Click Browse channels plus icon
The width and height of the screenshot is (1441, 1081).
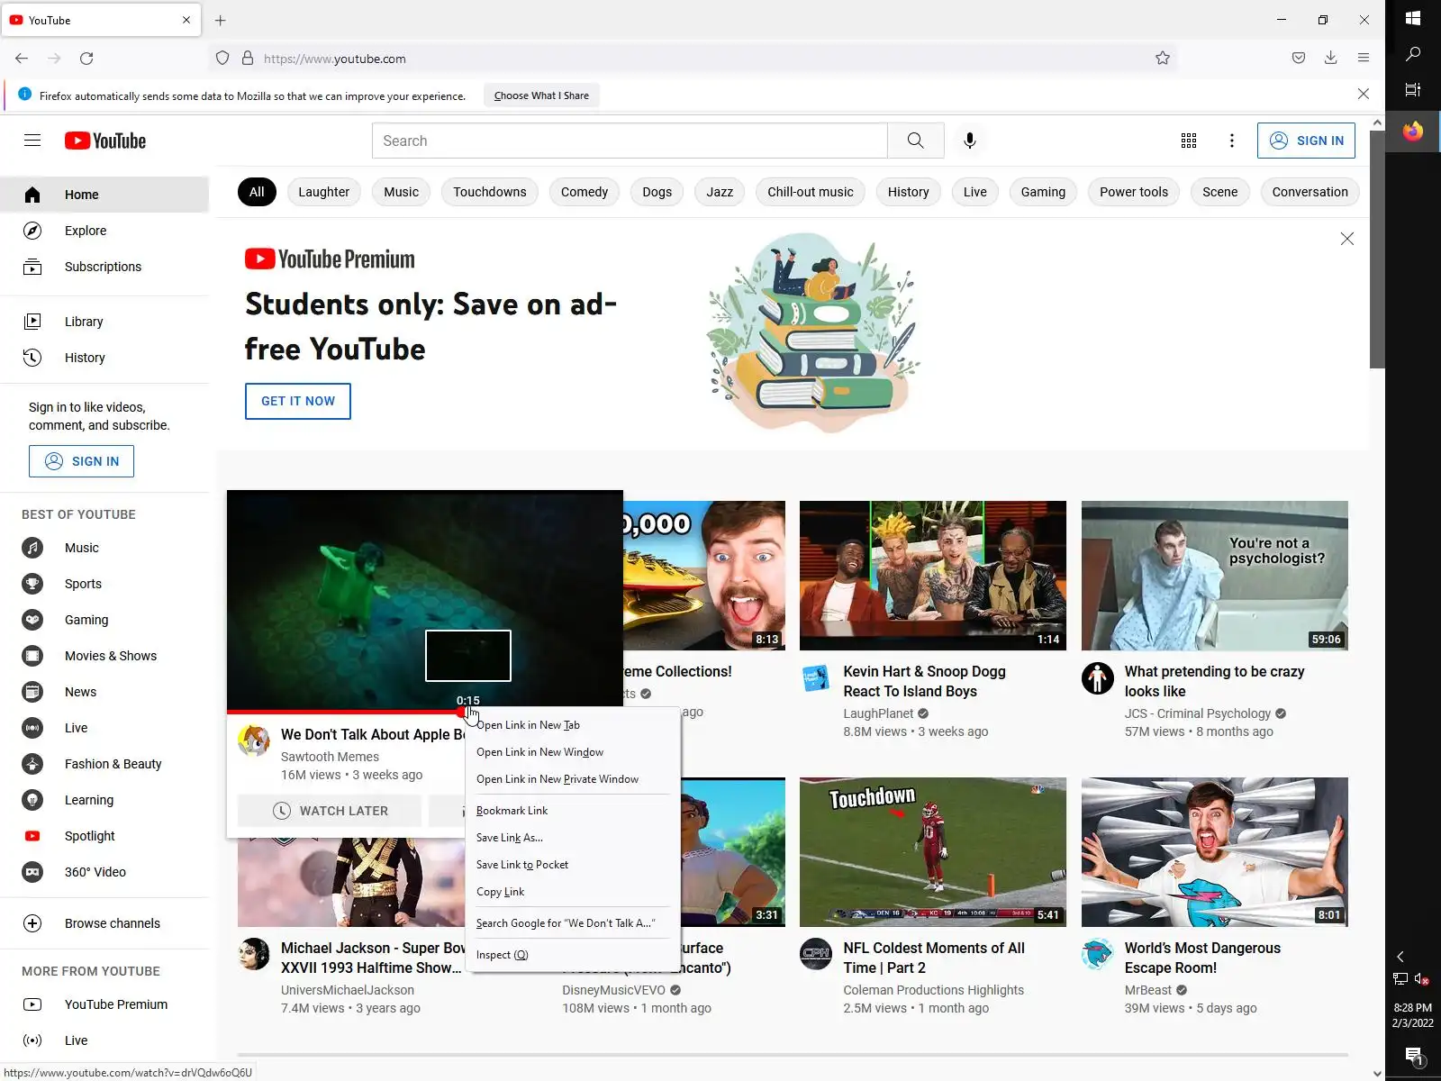pos(32,923)
